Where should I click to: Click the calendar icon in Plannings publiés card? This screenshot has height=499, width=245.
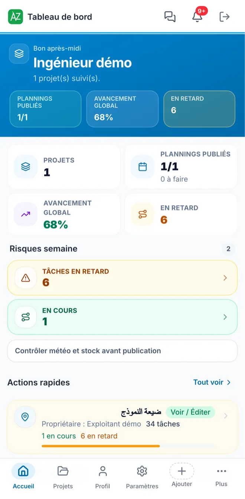(x=143, y=167)
